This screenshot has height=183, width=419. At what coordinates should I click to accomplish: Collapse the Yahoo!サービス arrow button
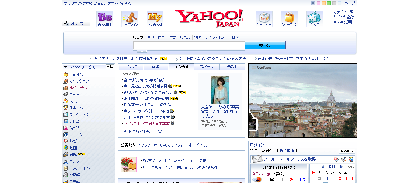(x=66, y=67)
